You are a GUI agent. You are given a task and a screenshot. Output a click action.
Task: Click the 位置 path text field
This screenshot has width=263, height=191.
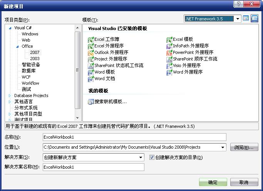(x=131, y=147)
